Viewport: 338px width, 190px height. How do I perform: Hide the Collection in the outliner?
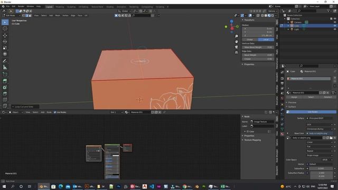335,19
